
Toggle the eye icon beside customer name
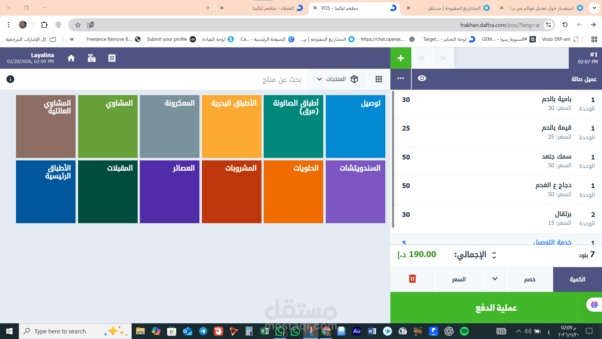tap(422, 78)
